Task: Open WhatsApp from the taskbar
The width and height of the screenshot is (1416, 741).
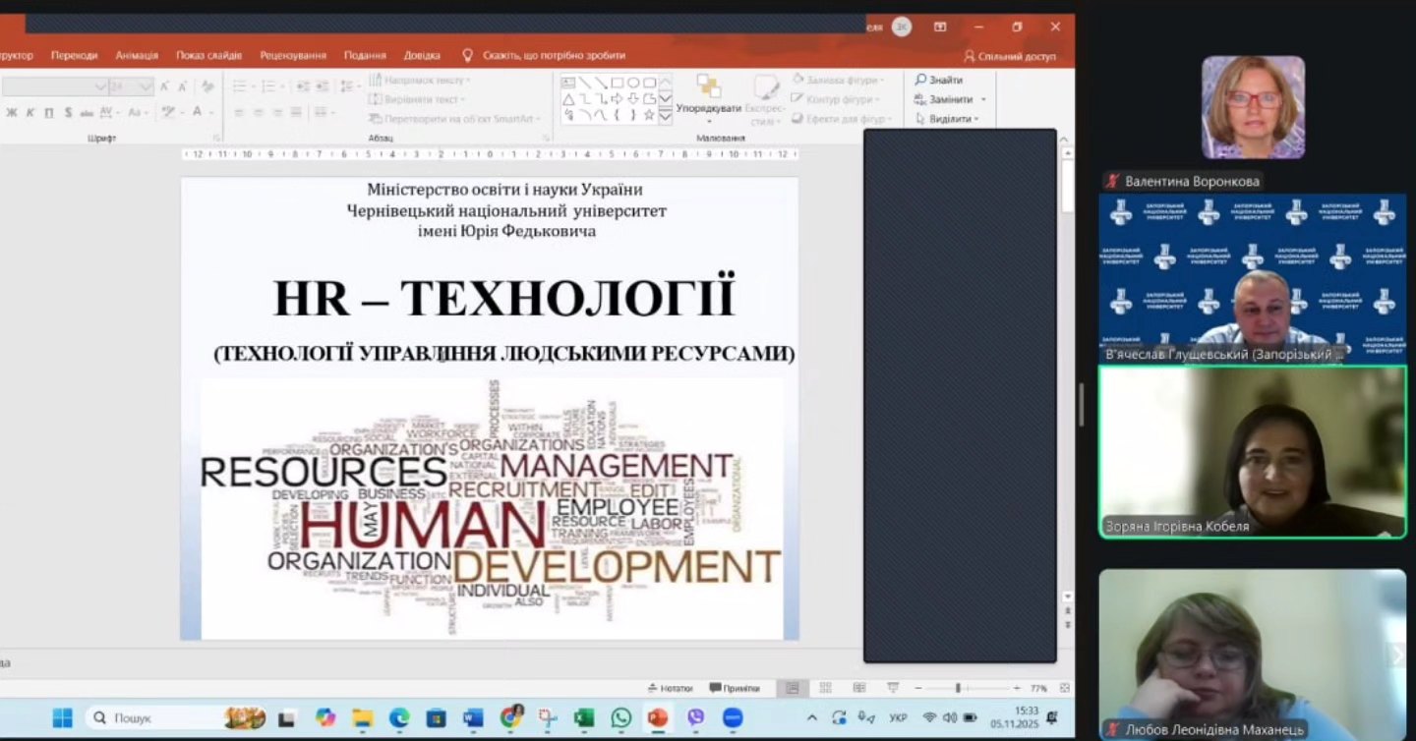Action: [x=620, y=718]
